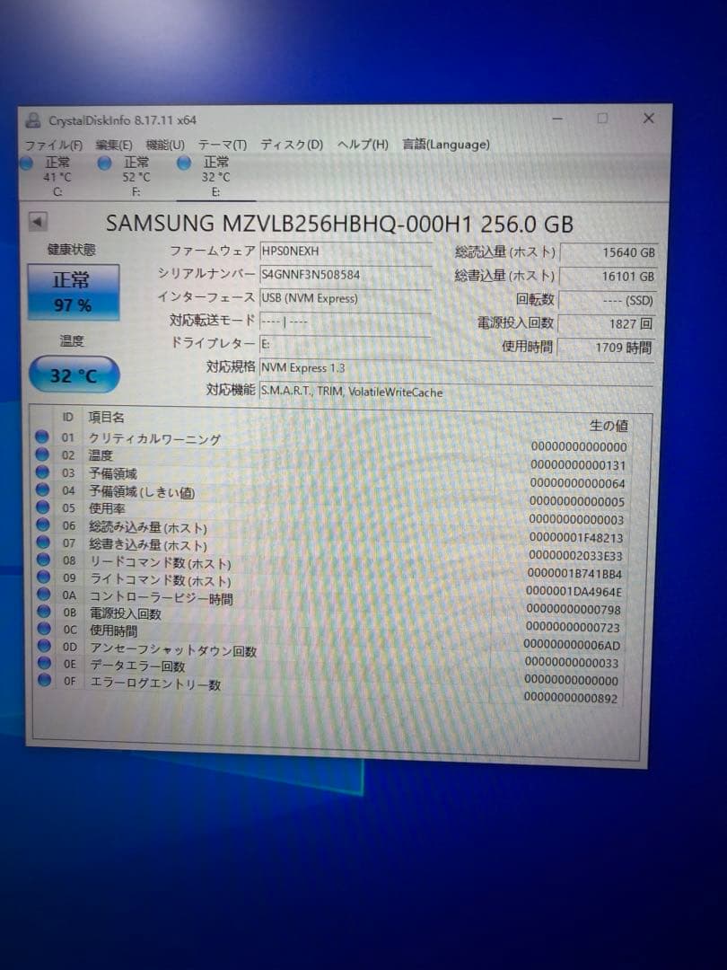727x970 pixels.
Task: Click raw value 00000001F48213
Action: (576, 538)
